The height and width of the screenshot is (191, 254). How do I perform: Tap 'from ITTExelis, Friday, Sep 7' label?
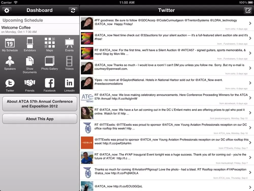tap(233, 148)
